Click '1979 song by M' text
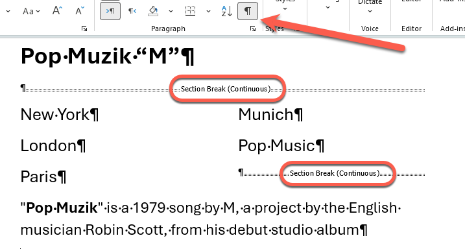Screen dimensions: 465x249 (x=184, y=207)
